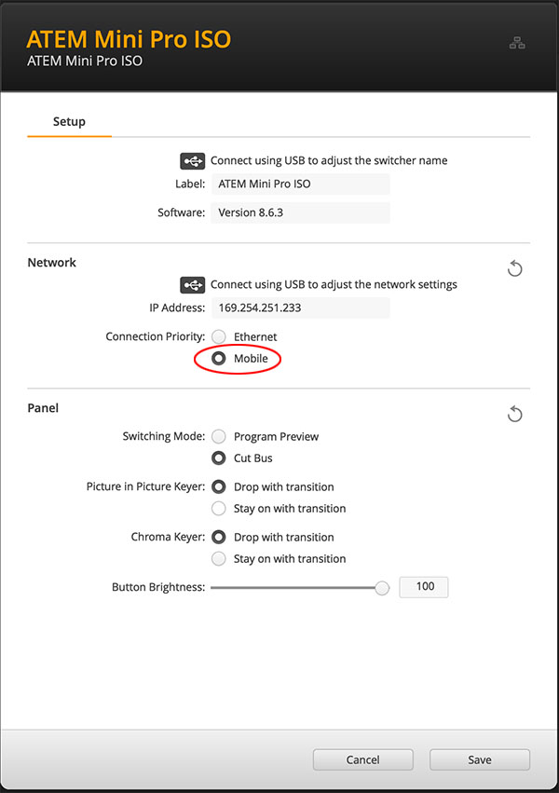Click the Button Brightness slider handle
The image size is (559, 793).
[382, 588]
